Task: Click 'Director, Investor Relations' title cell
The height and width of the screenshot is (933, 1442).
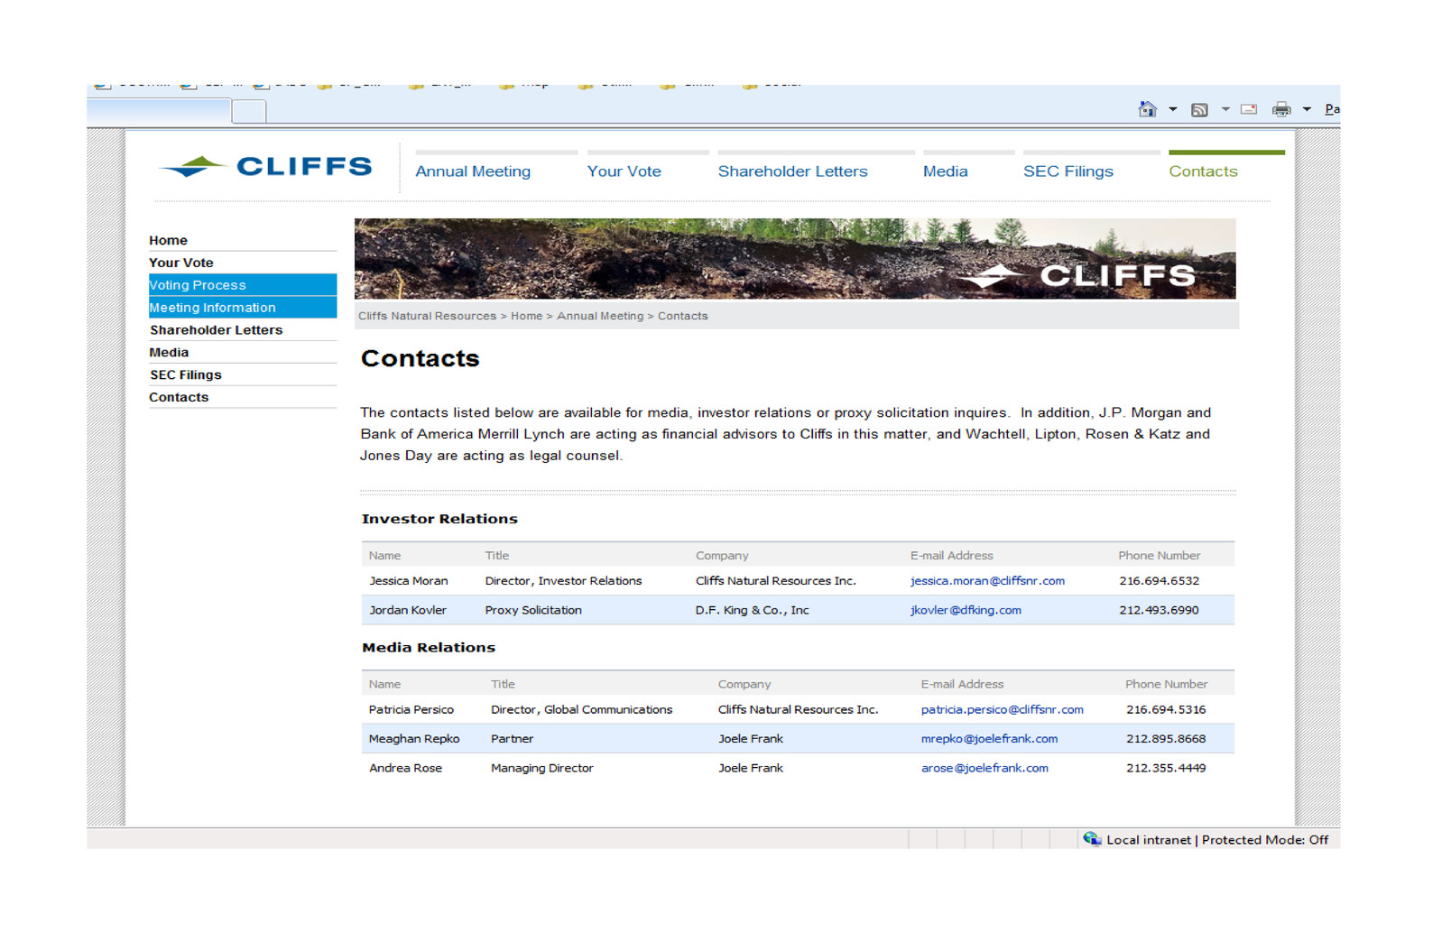Action: coord(563,581)
